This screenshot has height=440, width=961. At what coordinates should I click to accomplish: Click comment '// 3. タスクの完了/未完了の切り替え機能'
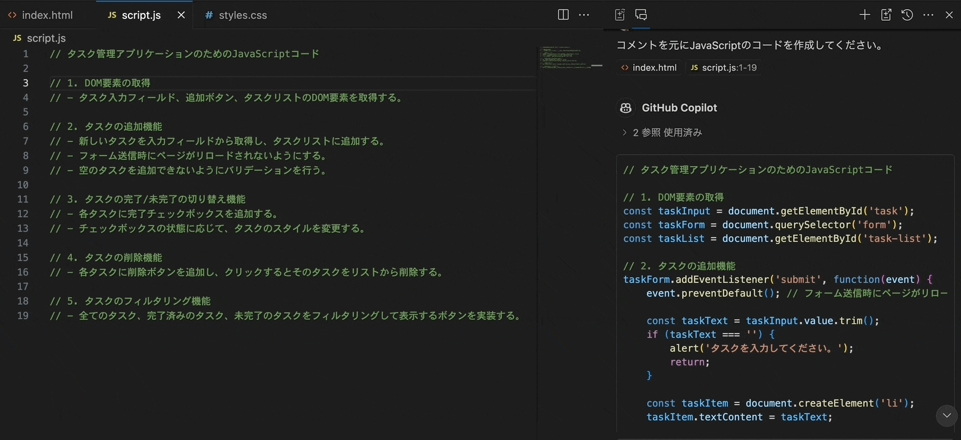pyautogui.click(x=148, y=199)
